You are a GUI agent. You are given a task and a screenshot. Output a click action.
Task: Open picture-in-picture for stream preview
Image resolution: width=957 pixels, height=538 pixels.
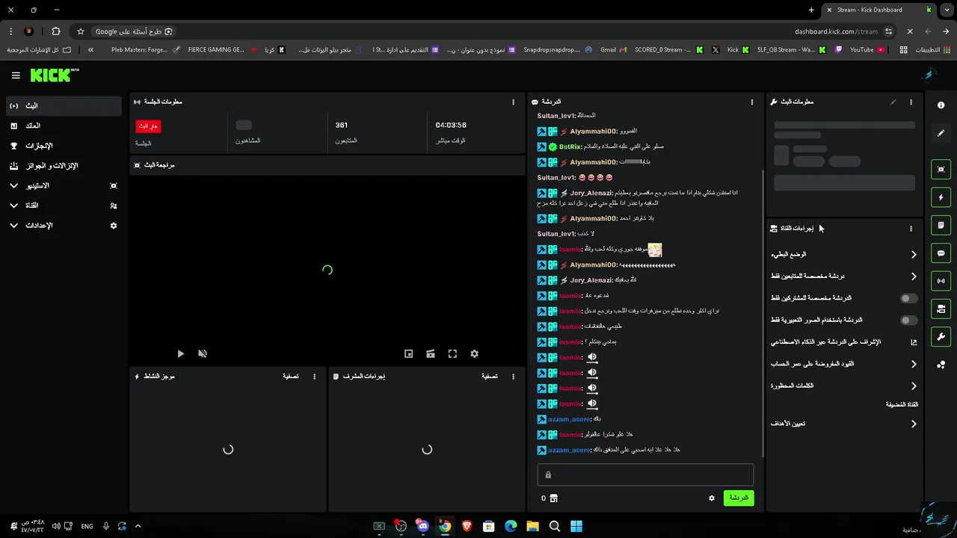tap(408, 354)
